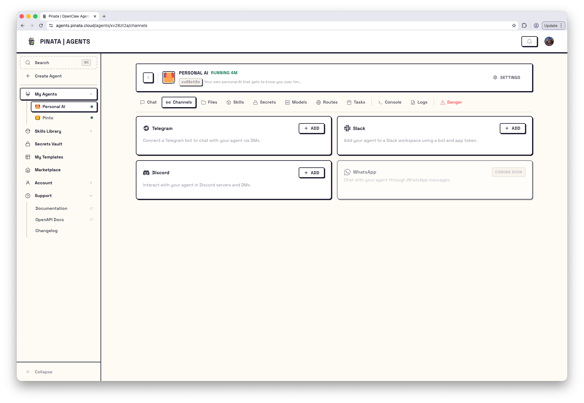Open the Danger tab

(x=451, y=102)
